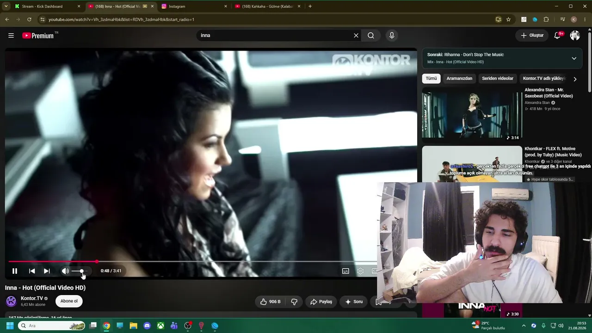592x333 pixels.
Task: Open Discord from the taskbar
Action: (147, 326)
